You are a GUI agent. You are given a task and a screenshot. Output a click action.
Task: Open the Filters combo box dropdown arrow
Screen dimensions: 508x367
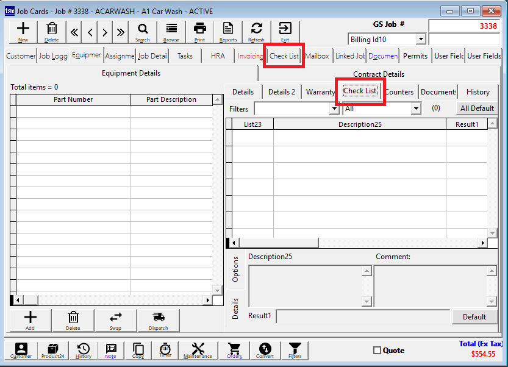334,109
